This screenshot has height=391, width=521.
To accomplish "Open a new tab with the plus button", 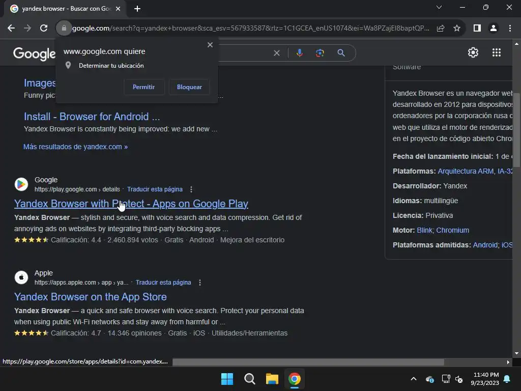I will [137, 9].
